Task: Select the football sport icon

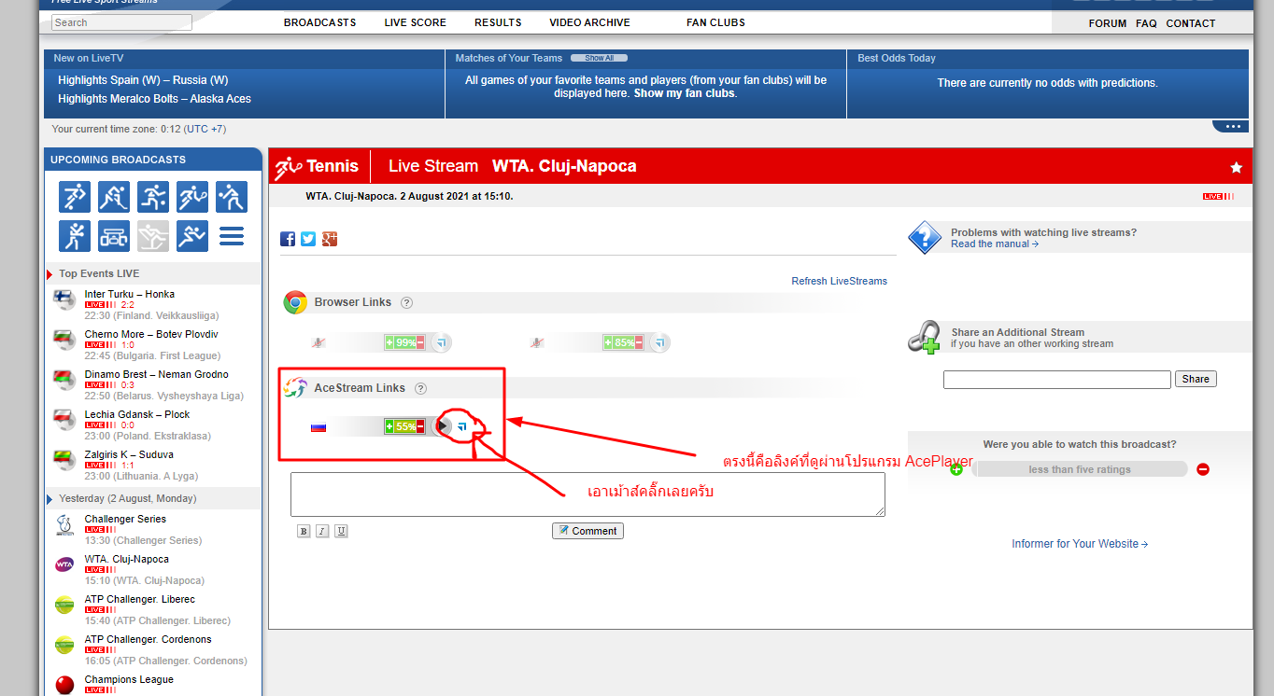Action: [75, 197]
